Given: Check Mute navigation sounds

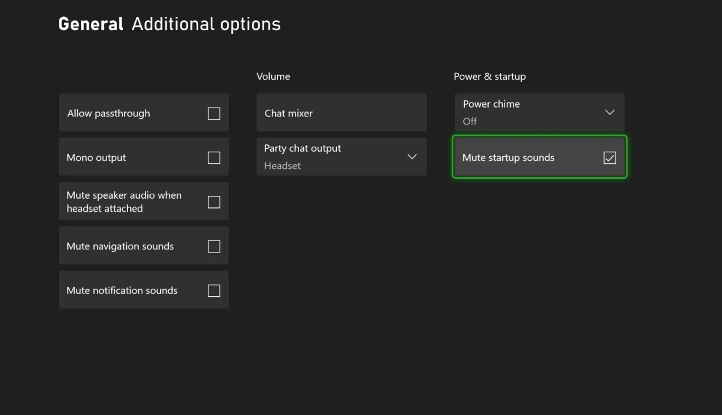Looking at the screenshot, I should coord(214,246).
